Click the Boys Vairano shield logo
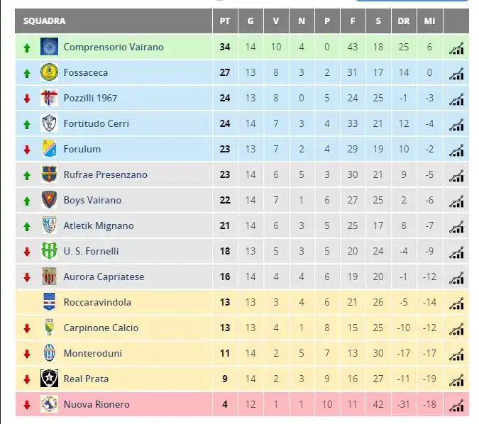This screenshot has width=479, height=424. 49,200
